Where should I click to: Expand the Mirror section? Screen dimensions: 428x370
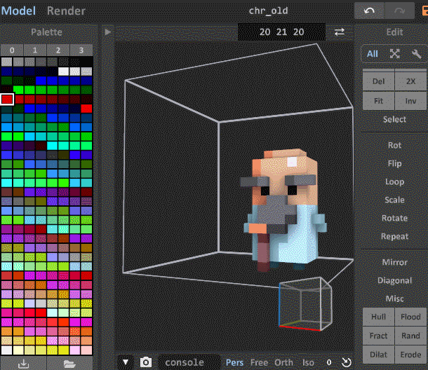(x=394, y=262)
